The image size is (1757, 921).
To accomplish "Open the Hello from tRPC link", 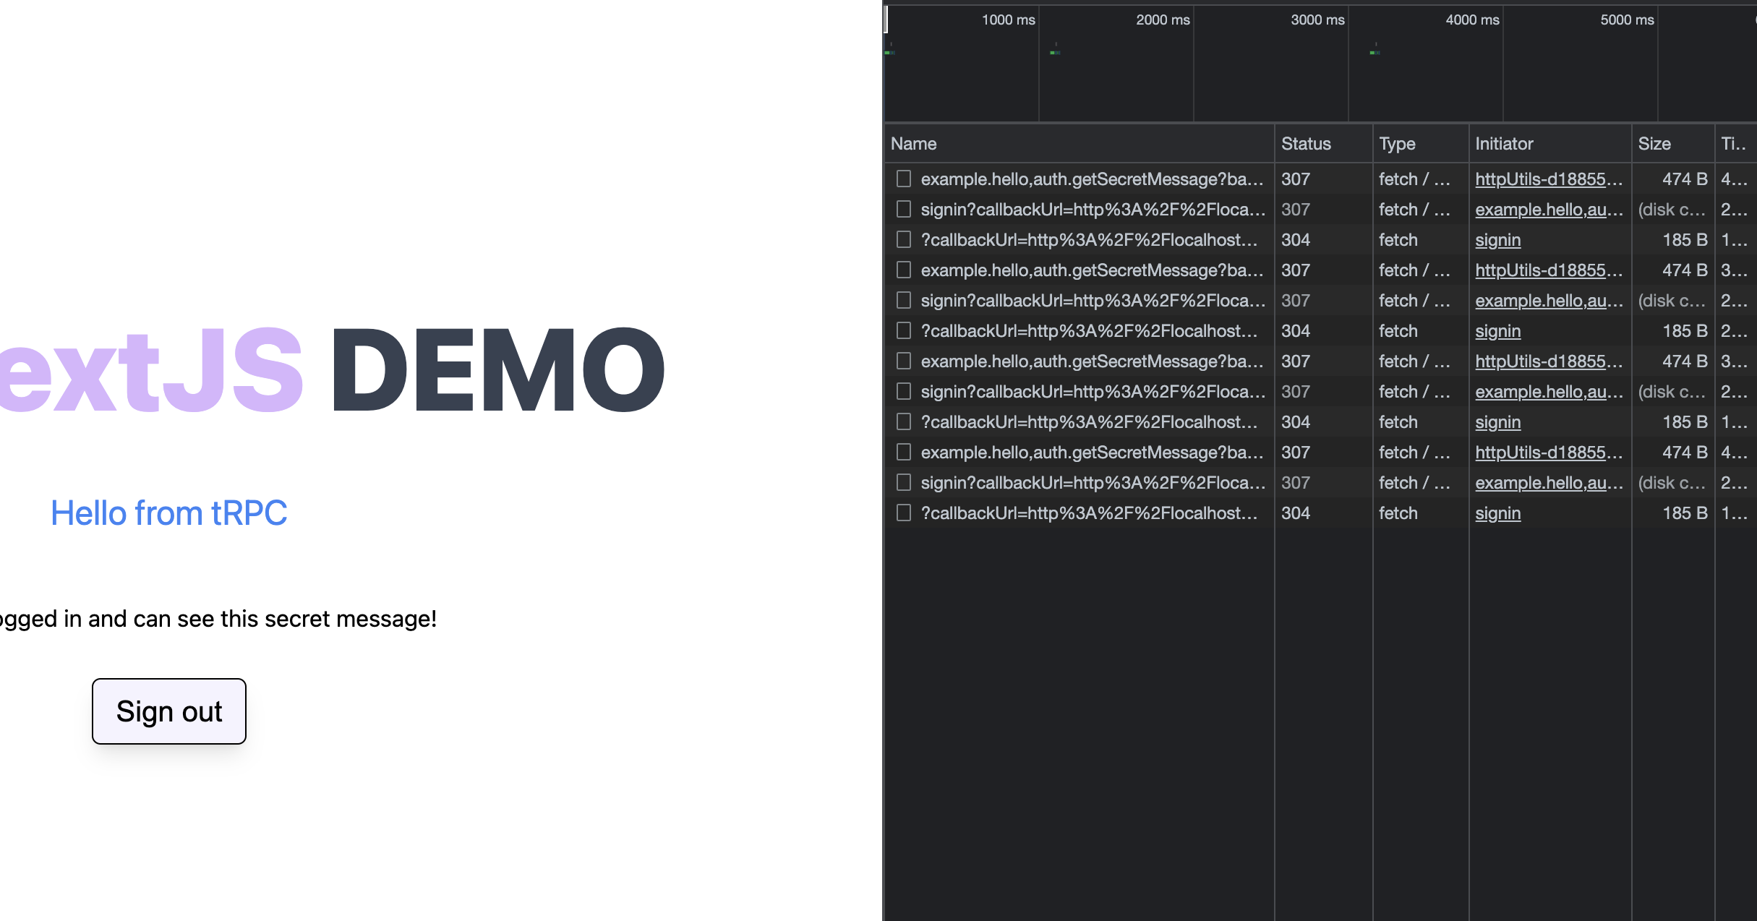I will [168, 513].
